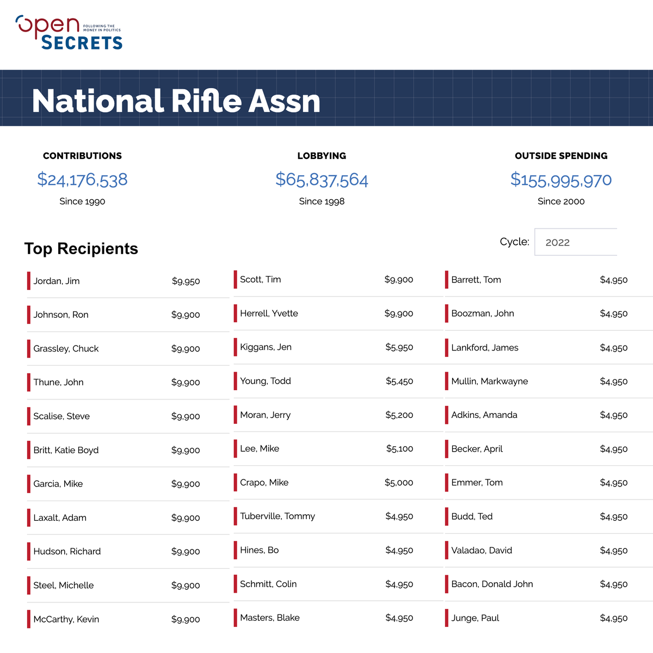Viewport: 653px width, 653px height.
Task: Select recipient Adkins, Amanda
Action: 484,415
